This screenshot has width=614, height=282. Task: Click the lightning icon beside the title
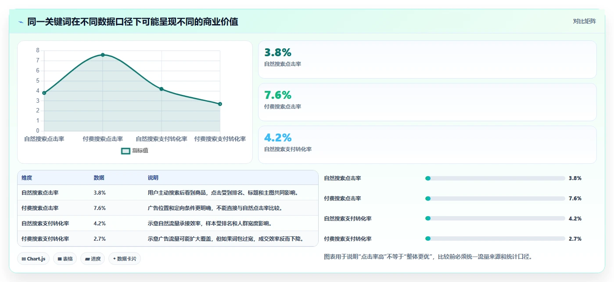pyautogui.click(x=21, y=22)
